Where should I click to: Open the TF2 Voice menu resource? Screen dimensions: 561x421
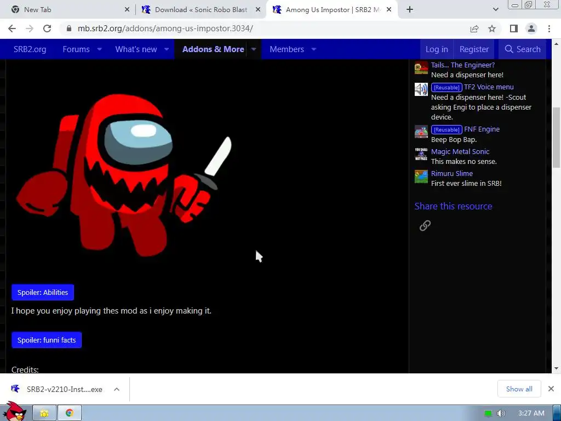tap(489, 87)
